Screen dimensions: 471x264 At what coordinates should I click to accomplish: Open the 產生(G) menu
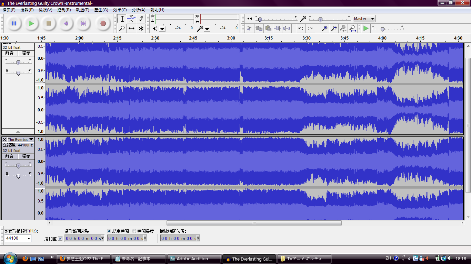(x=101, y=10)
